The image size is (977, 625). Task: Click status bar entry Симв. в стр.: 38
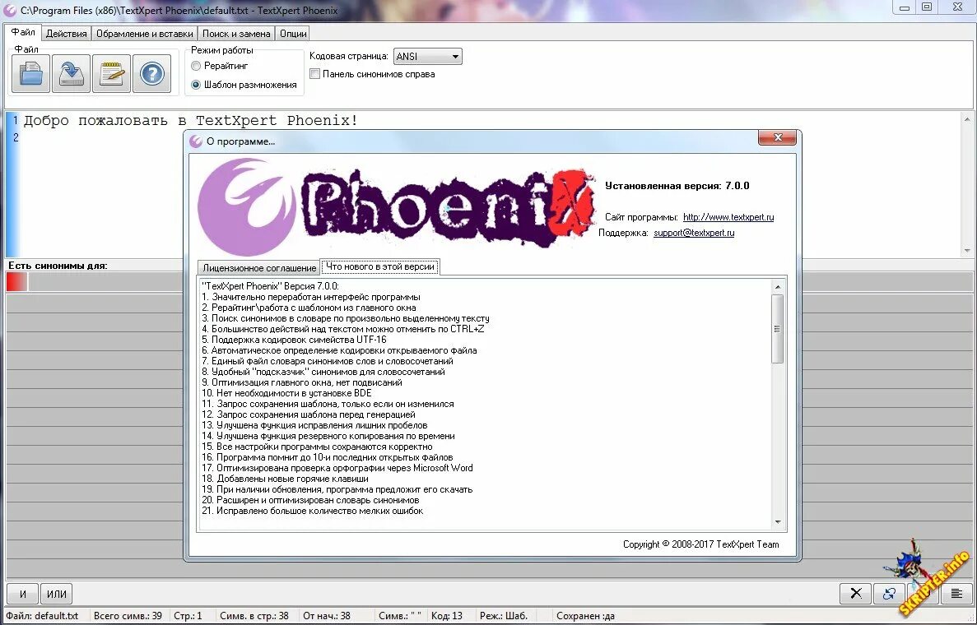click(x=254, y=616)
